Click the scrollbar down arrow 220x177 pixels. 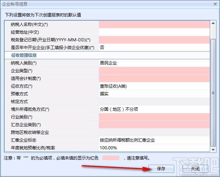coord(213,150)
